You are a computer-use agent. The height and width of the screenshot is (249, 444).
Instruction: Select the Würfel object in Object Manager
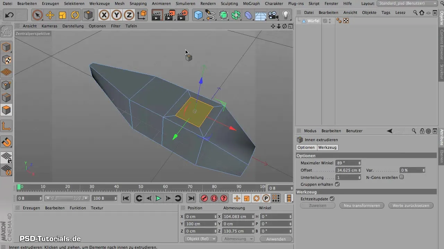point(313,21)
